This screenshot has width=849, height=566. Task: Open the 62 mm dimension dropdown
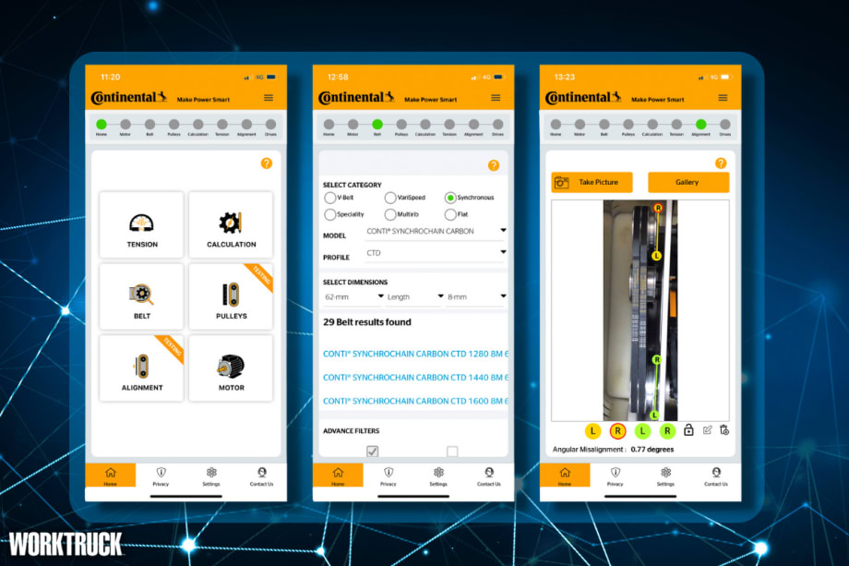click(x=353, y=296)
